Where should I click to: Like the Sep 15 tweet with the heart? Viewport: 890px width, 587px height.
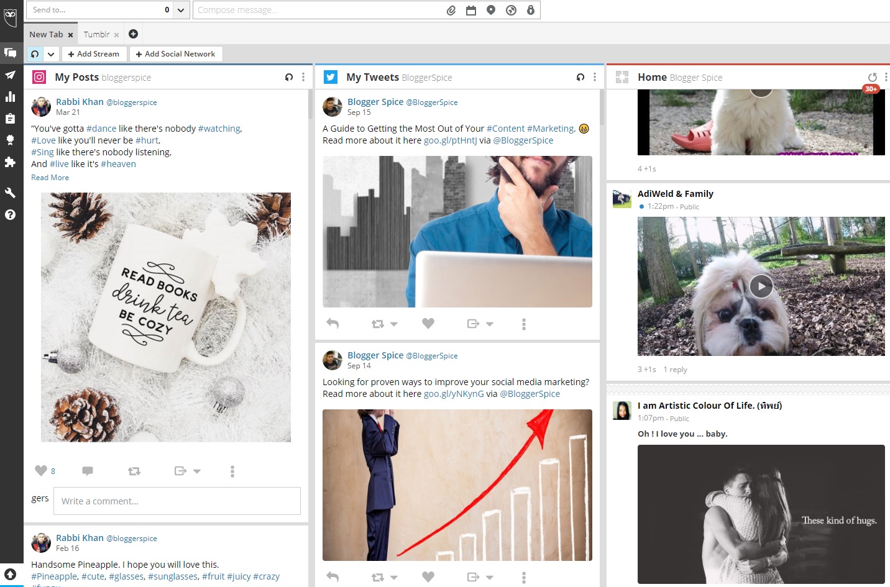click(428, 324)
